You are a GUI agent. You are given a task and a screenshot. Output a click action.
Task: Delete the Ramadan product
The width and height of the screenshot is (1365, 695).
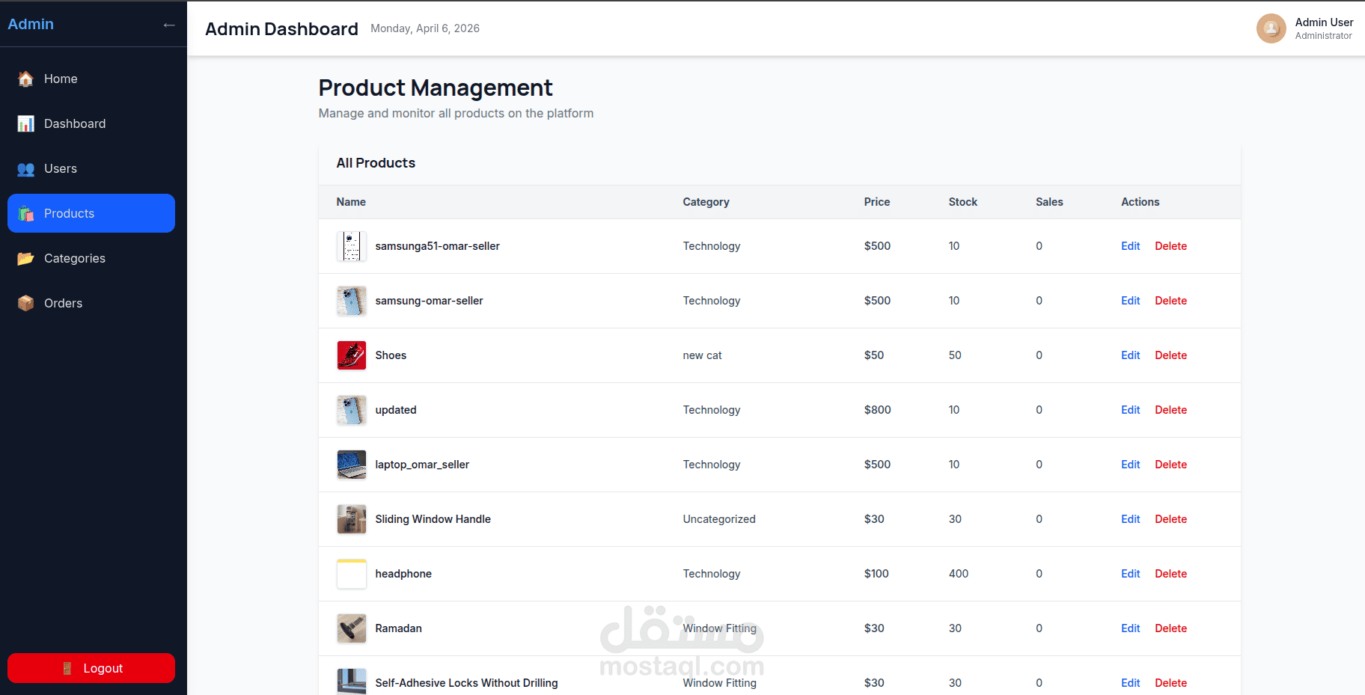(1170, 628)
